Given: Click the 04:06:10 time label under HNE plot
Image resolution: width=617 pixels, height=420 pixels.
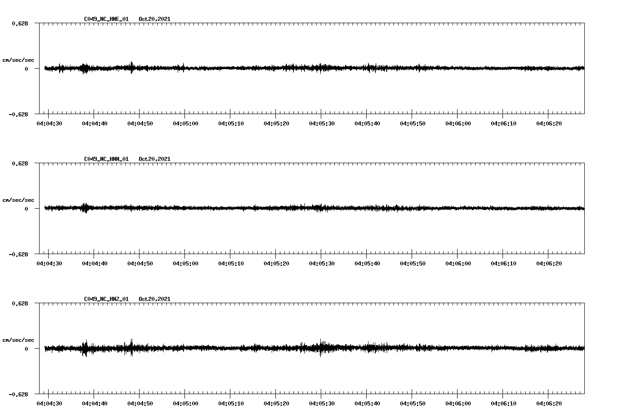Looking at the screenshot, I should click(503, 124).
